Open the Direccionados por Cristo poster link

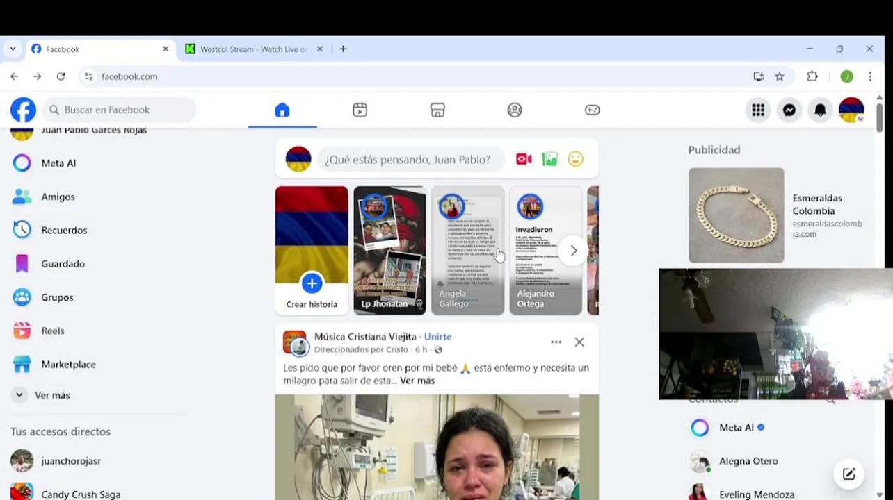[361, 349]
